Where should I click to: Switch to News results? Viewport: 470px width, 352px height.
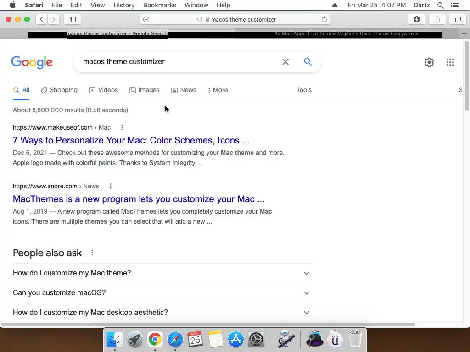click(184, 90)
